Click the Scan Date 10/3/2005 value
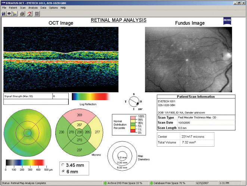Screen dimensions: 247x186 tap(184, 123)
